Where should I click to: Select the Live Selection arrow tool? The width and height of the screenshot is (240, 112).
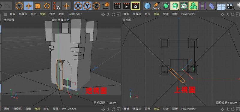pos(19,6)
